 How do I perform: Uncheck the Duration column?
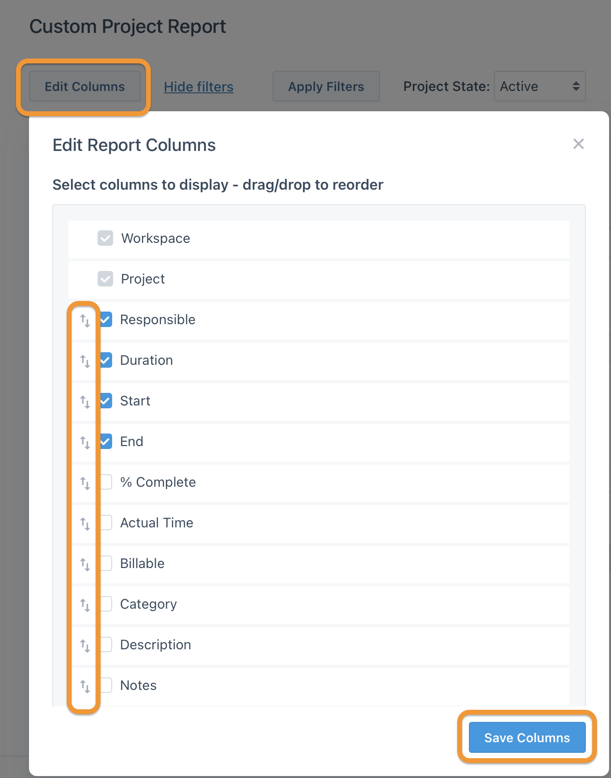[105, 360]
